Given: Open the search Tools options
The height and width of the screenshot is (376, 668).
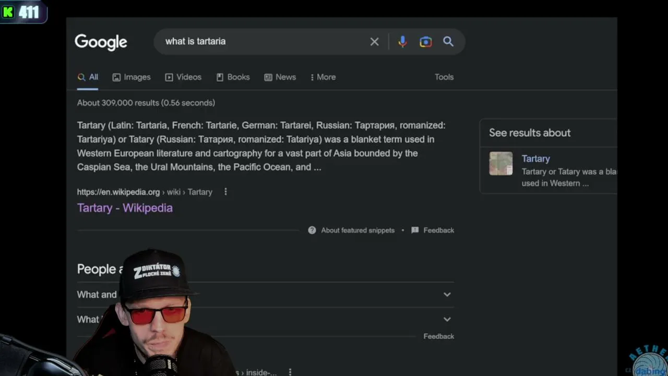Looking at the screenshot, I should (x=444, y=77).
